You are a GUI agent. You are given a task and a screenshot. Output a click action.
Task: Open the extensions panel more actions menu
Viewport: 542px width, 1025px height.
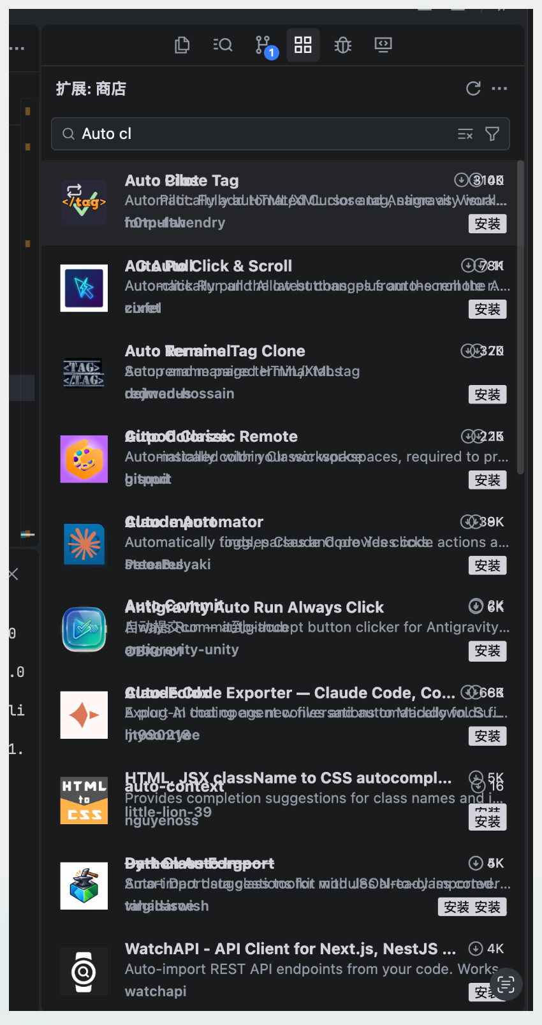[499, 89]
